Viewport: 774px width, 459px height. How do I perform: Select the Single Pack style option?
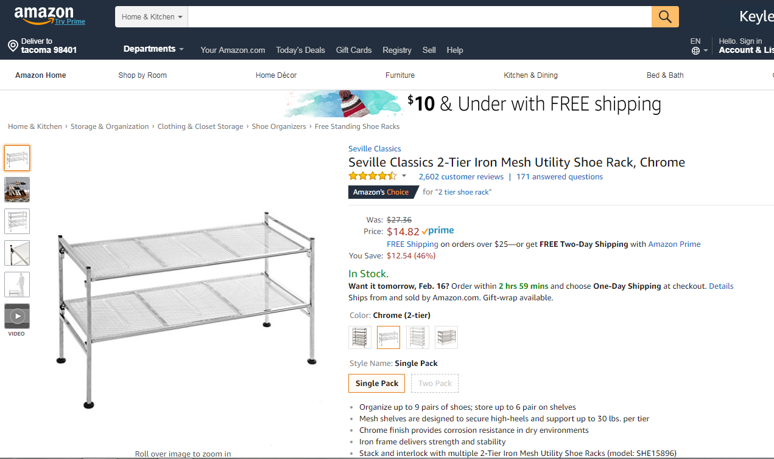[376, 384]
